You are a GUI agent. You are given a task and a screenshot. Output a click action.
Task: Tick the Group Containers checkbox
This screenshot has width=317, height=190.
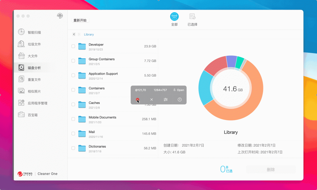coord(73,61)
